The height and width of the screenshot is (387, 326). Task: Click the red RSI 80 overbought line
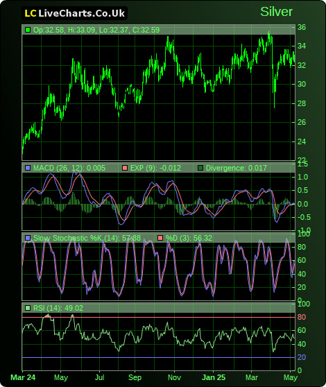point(158,317)
